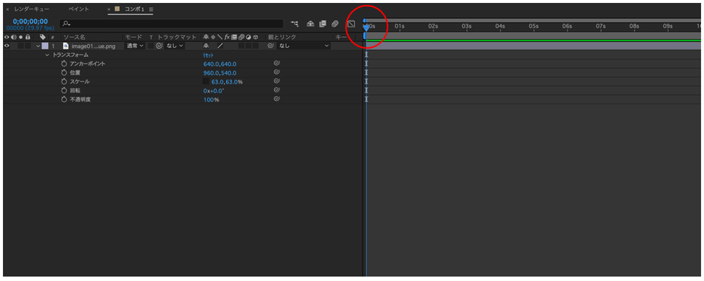Click the ソース名 column header
This screenshot has width=704, height=281.
click(74, 37)
